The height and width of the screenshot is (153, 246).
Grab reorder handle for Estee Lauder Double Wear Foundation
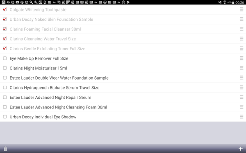pyautogui.click(x=241, y=78)
